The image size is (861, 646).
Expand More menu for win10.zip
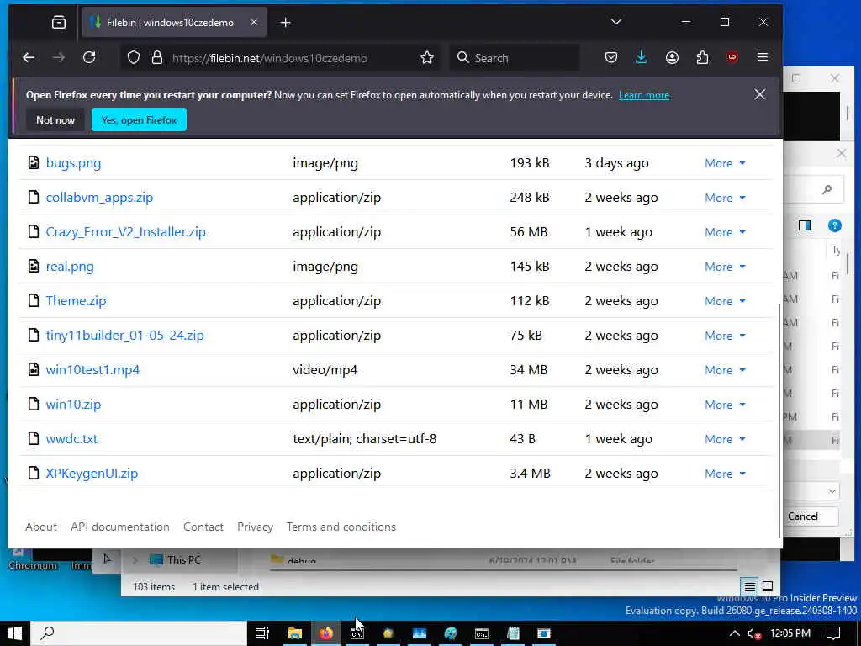(725, 405)
